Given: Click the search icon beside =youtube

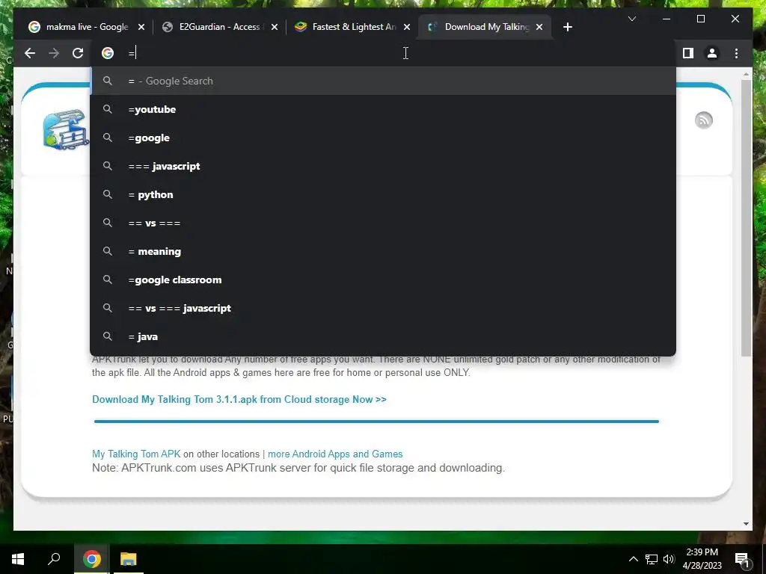Looking at the screenshot, I should coord(108,109).
